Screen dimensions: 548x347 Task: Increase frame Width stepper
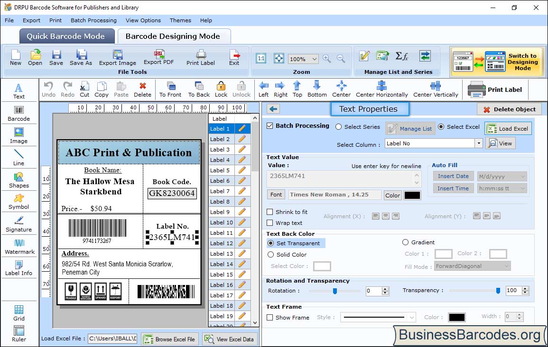[x=520, y=314]
